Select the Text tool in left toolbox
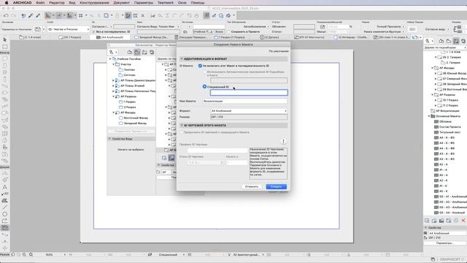Viewport: 467px width, 263px height. [5, 187]
